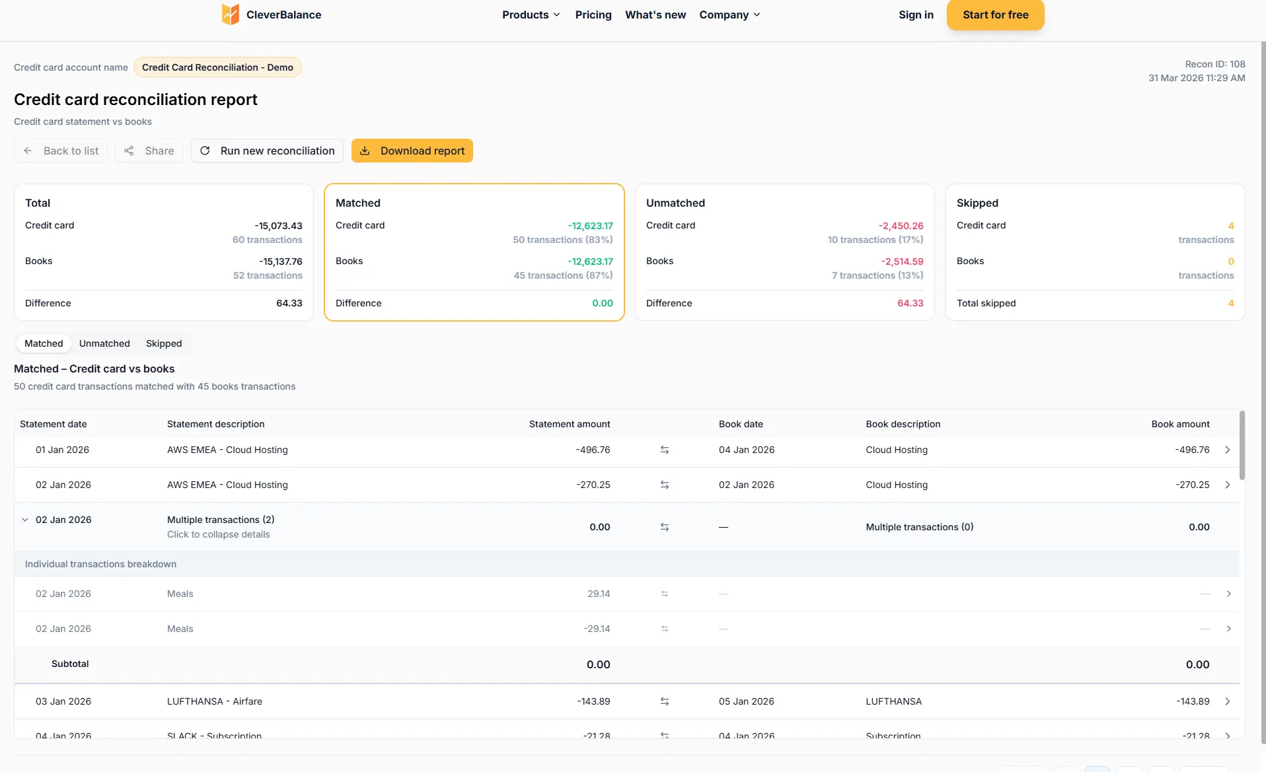Expand the Company menu
The width and height of the screenshot is (1266, 772).
730,15
